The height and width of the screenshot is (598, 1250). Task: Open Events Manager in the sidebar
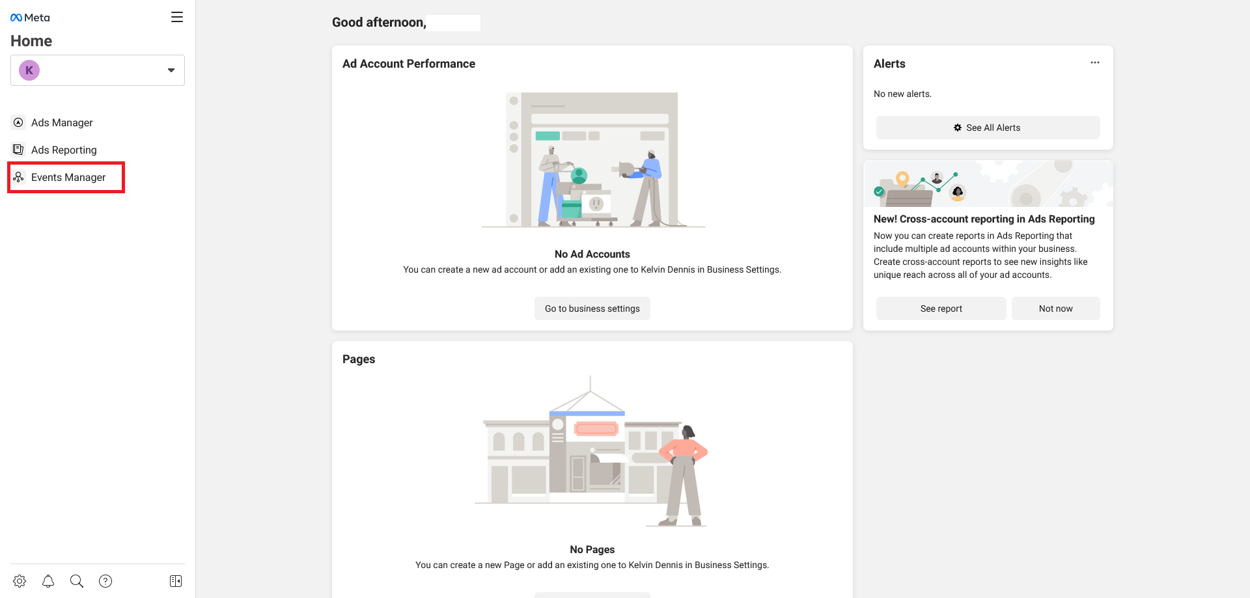(68, 177)
